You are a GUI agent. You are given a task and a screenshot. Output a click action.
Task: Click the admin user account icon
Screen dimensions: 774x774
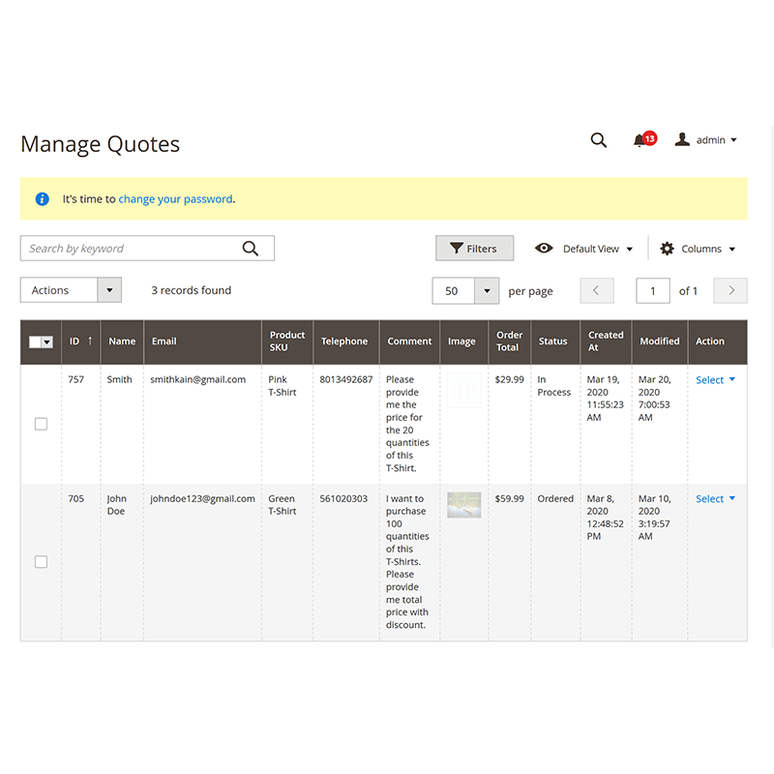[x=682, y=140]
